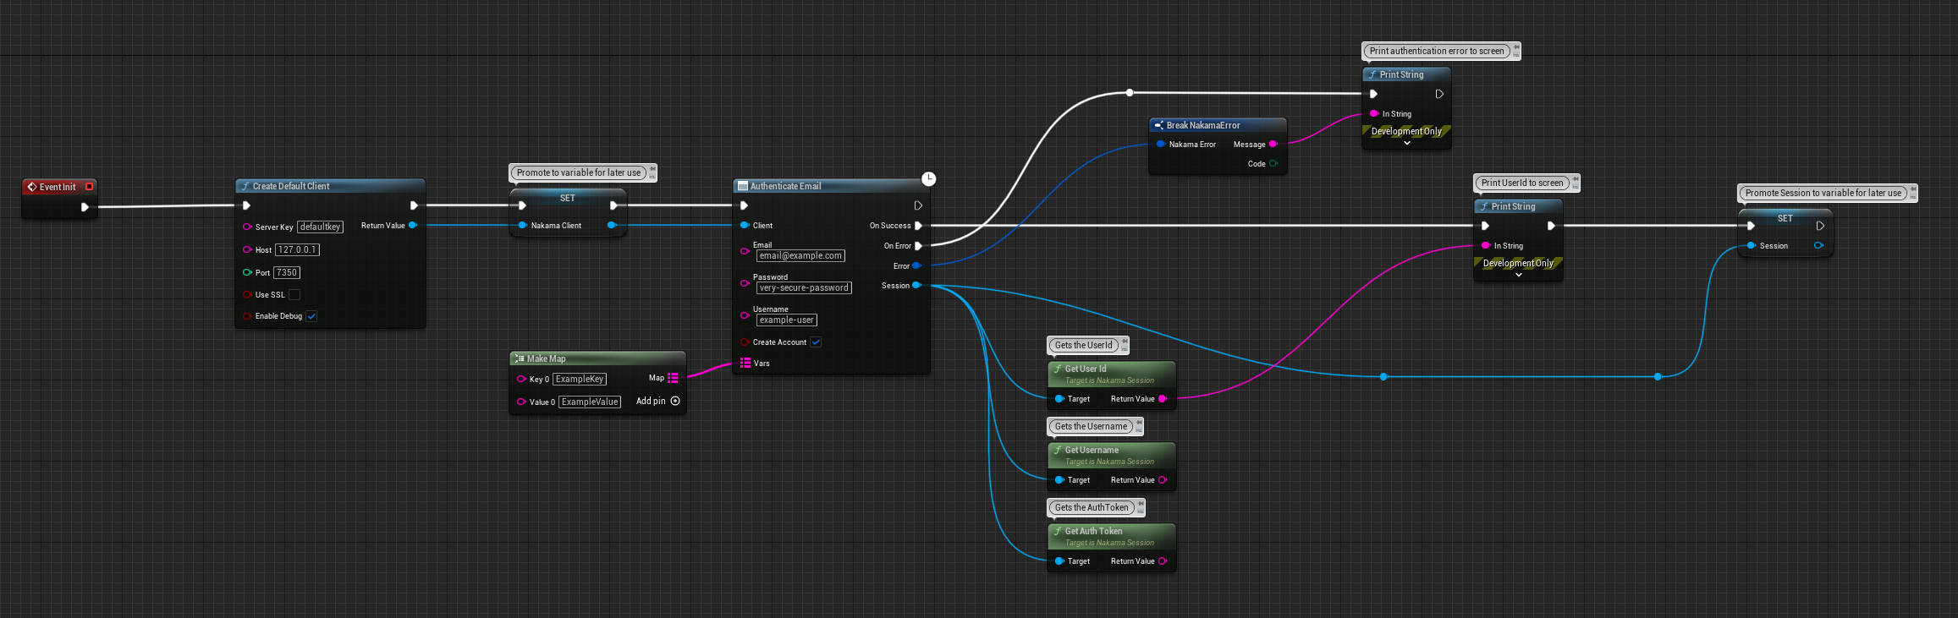
Task: Click the Vars map pin on Authenticate Email
Action: pos(745,364)
